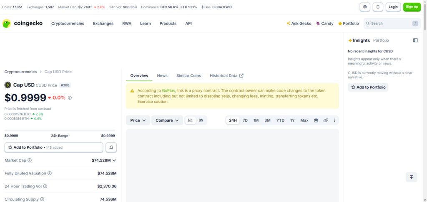This screenshot has height=202, width=427.
Task: Click Gas 0.084 GWEI indicator
Action: point(216,7)
